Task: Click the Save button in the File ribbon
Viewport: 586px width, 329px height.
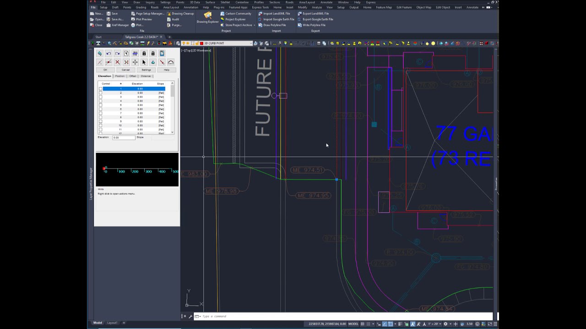Action: tap(112, 14)
